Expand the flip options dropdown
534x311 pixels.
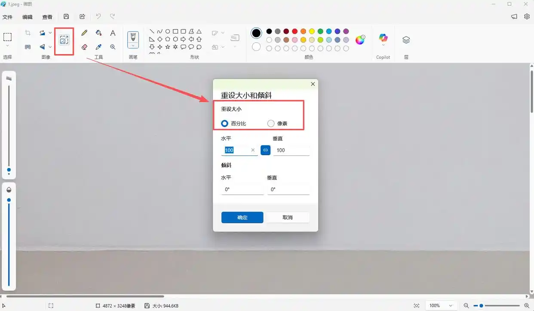[50, 46]
